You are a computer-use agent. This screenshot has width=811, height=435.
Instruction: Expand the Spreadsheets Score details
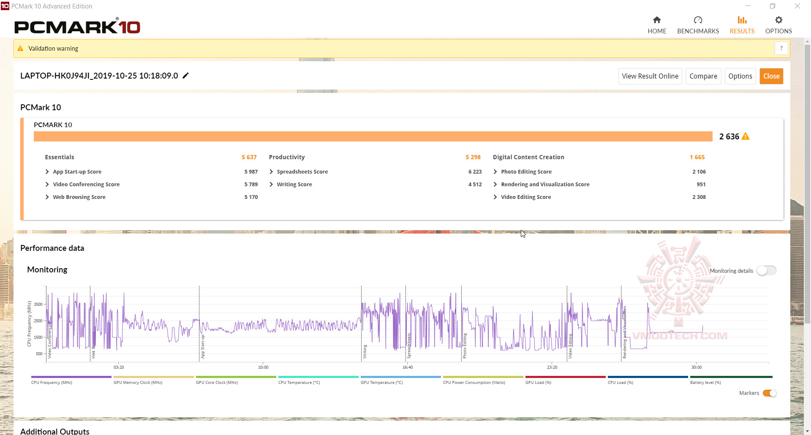(271, 172)
